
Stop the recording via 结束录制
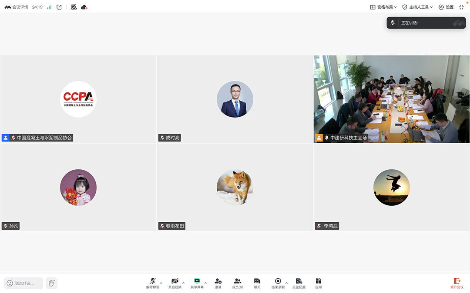tap(278, 283)
